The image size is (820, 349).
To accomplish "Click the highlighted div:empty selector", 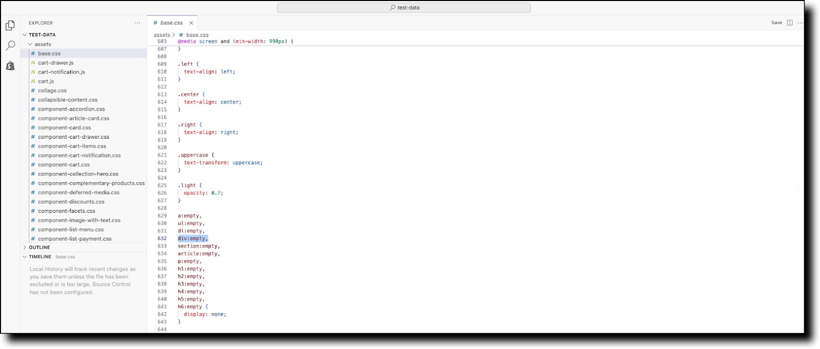I will [193, 238].
